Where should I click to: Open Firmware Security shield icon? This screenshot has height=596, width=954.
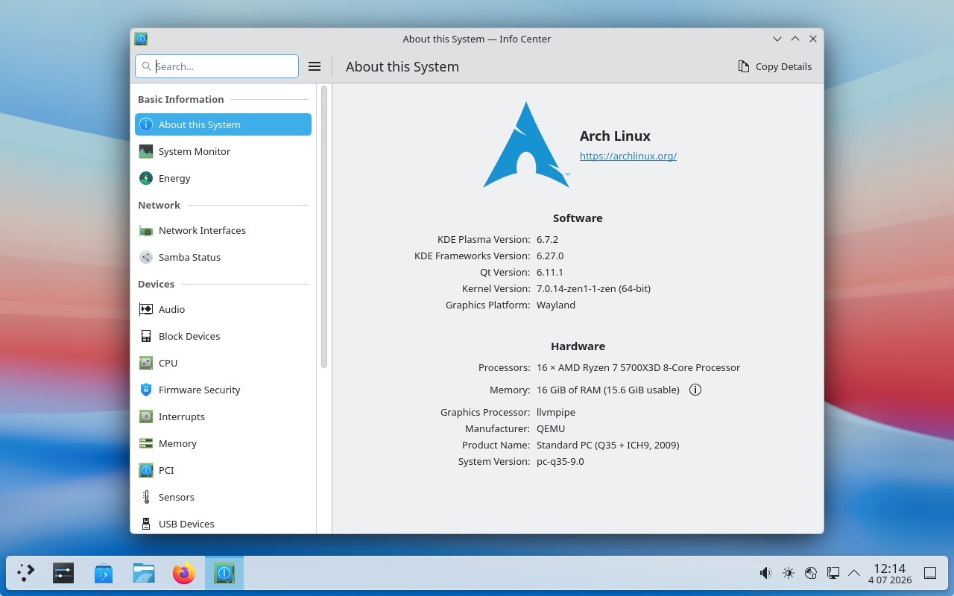146,390
